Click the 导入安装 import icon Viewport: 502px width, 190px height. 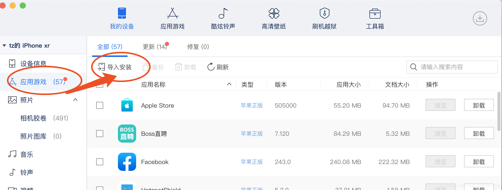click(101, 67)
